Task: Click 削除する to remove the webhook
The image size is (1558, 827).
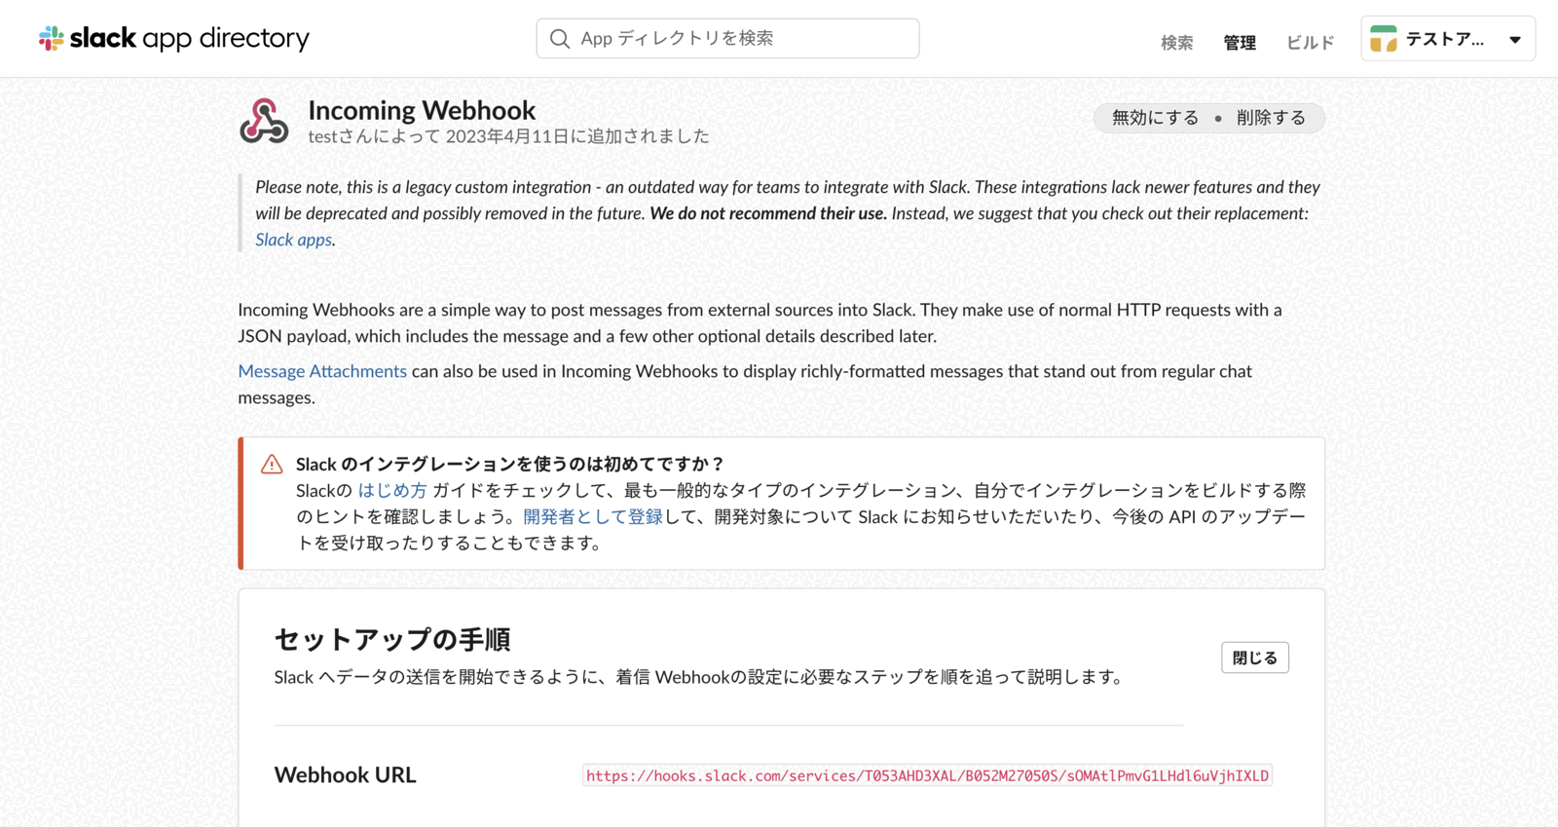Action: (1271, 118)
